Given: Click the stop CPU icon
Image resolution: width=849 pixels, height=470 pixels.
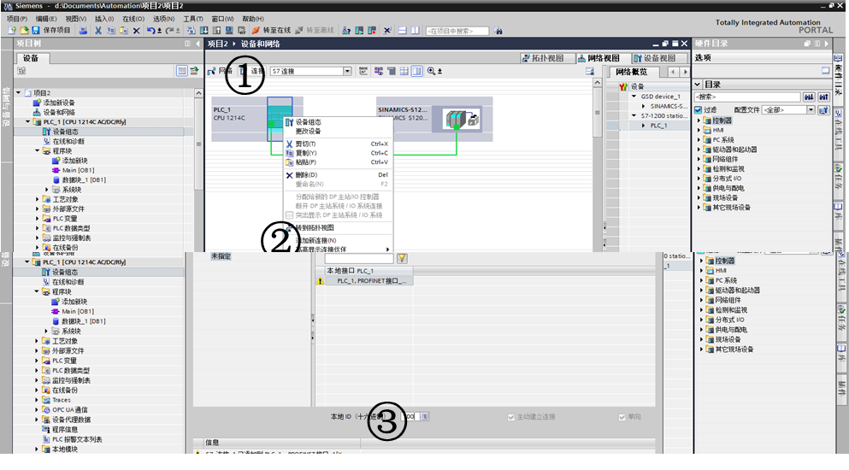Looking at the screenshot, I should pyautogui.click(x=372, y=30).
